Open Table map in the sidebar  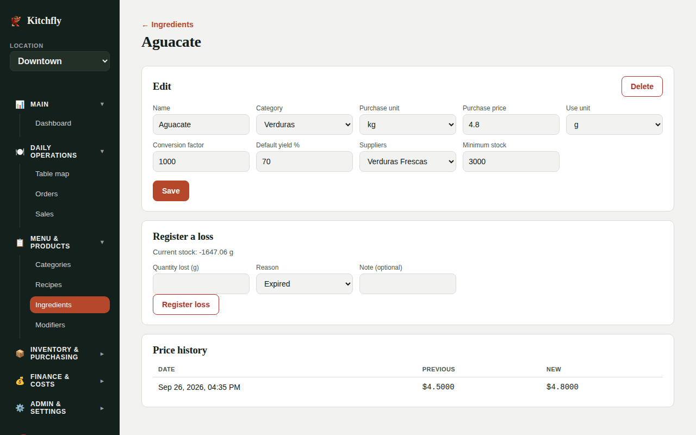tap(70, 174)
